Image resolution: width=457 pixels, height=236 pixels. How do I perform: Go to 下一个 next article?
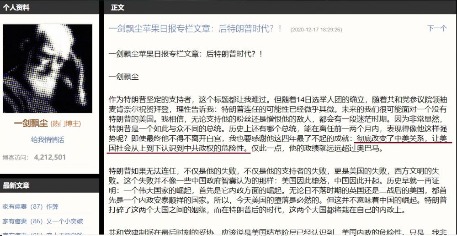437,29
